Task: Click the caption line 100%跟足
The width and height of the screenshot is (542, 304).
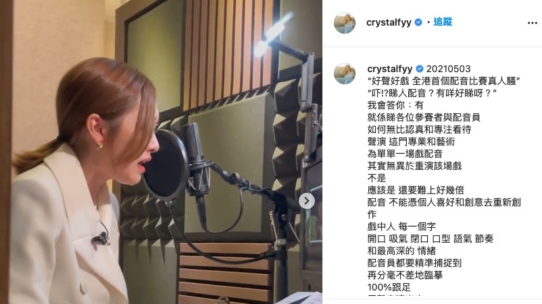Action: click(x=389, y=287)
